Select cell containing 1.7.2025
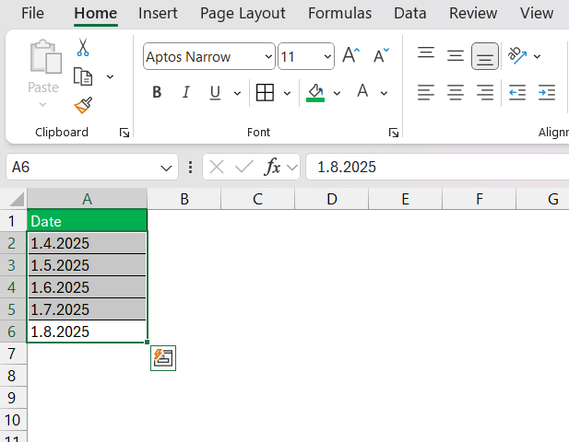569x442 pixels. (x=87, y=309)
